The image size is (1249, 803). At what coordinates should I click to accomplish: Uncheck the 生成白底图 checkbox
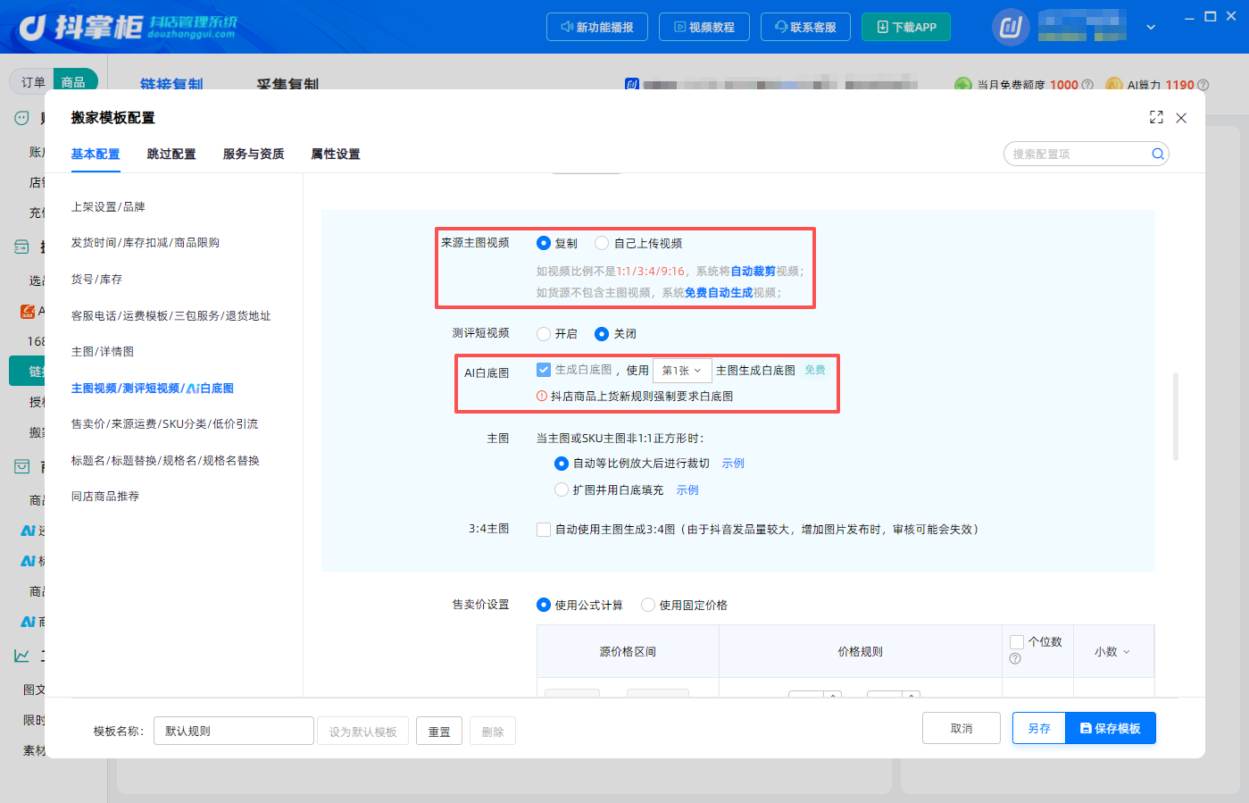[x=543, y=370]
